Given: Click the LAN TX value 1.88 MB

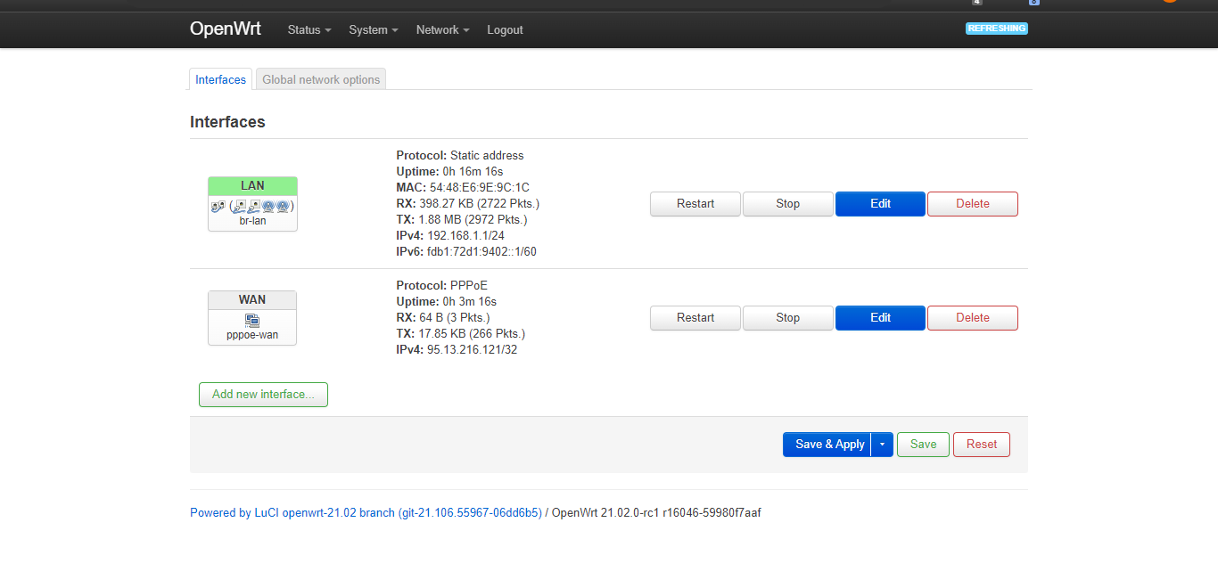Looking at the screenshot, I should [440, 219].
